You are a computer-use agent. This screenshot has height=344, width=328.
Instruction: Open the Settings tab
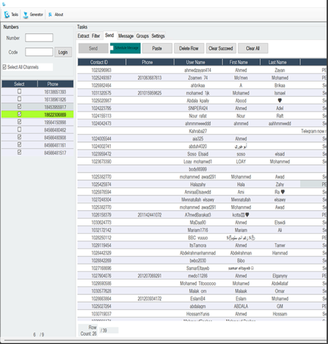click(x=158, y=36)
